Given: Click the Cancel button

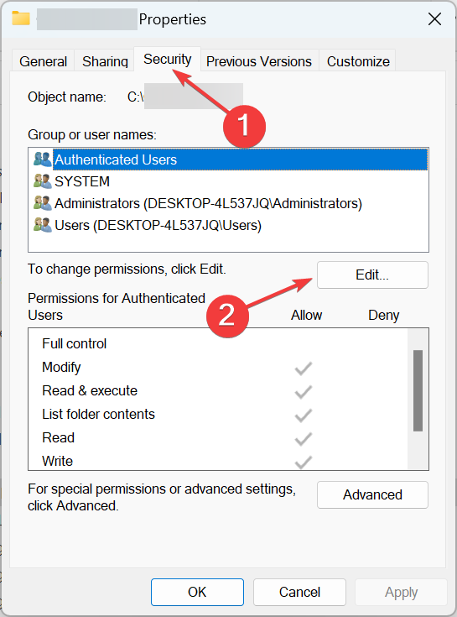Looking at the screenshot, I should (299, 592).
